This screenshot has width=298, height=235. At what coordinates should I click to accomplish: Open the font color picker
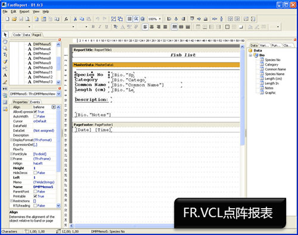(122, 27)
